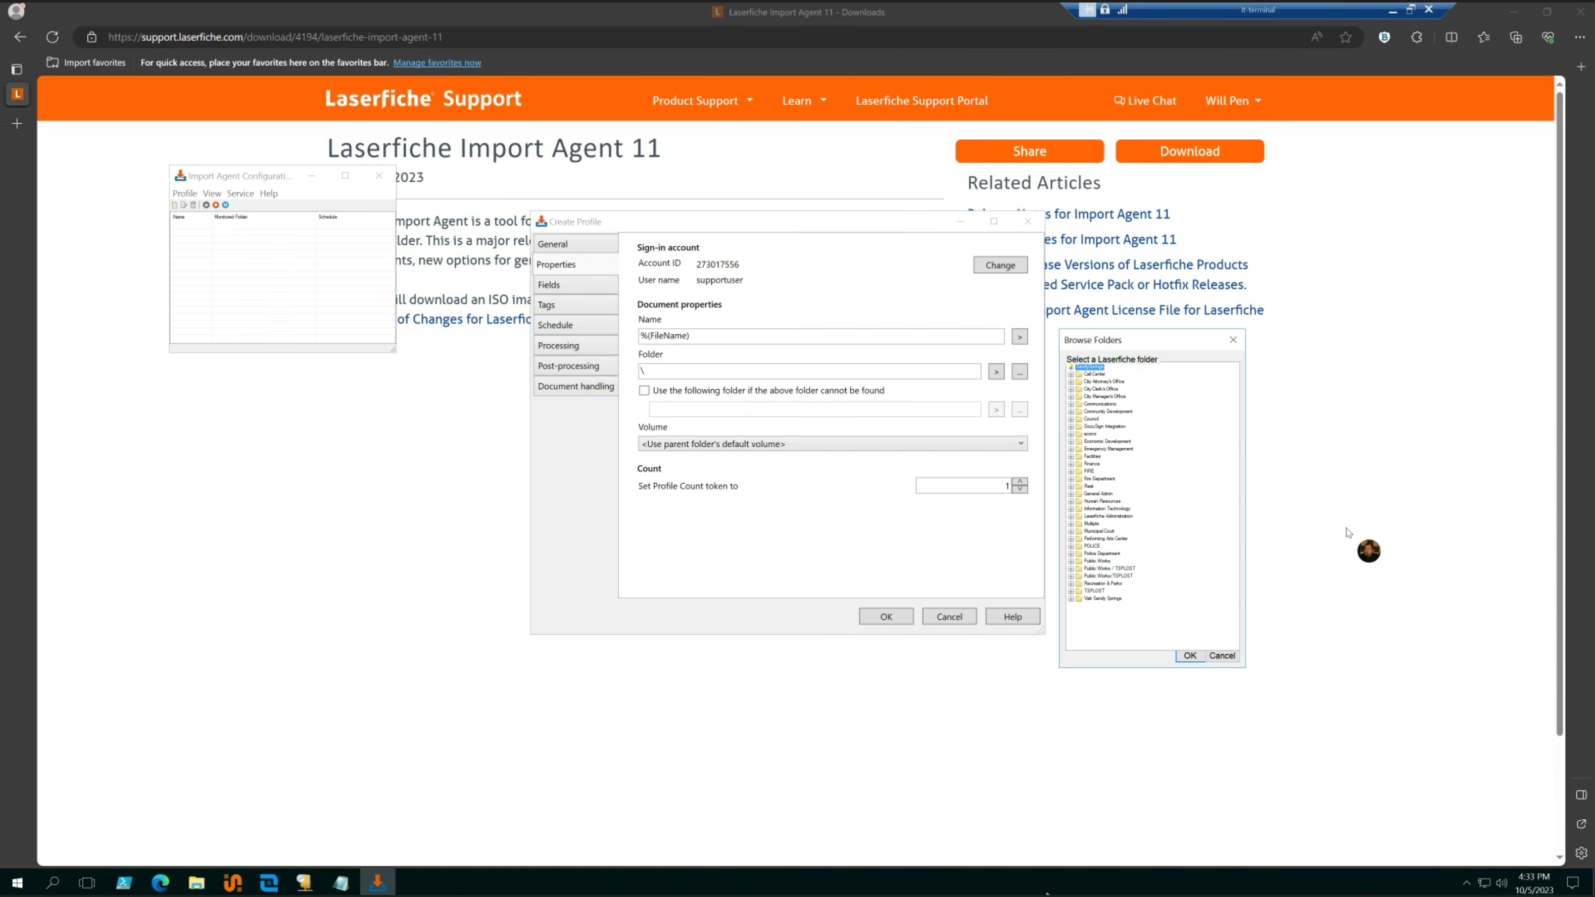This screenshot has height=897, width=1595.
Task: Click the Delete profile trash icon
Action: point(193,205)
